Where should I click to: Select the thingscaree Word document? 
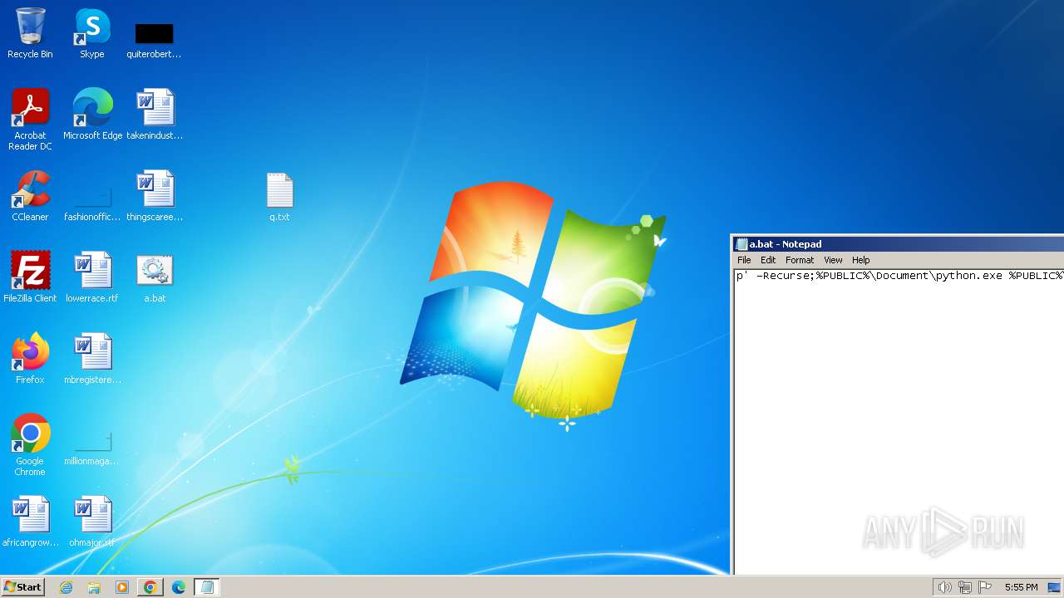155,195
